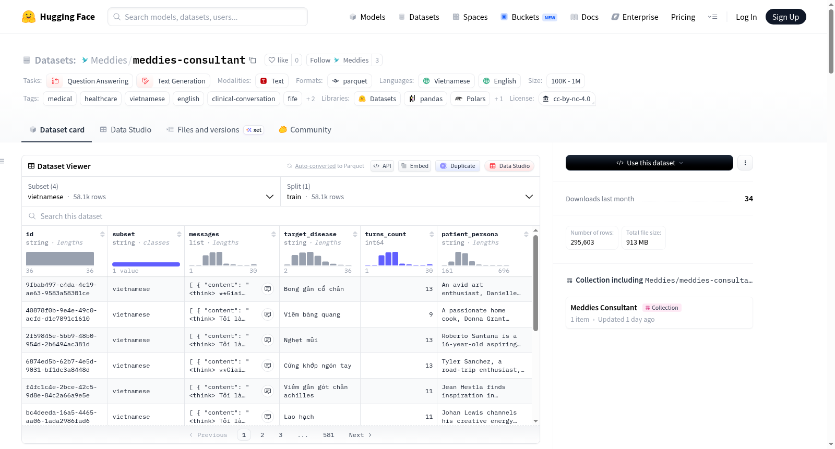The width and height of the screenshot is (835, 449).
Task: Open the left sidebar table of contents icon
Action: 3,161
